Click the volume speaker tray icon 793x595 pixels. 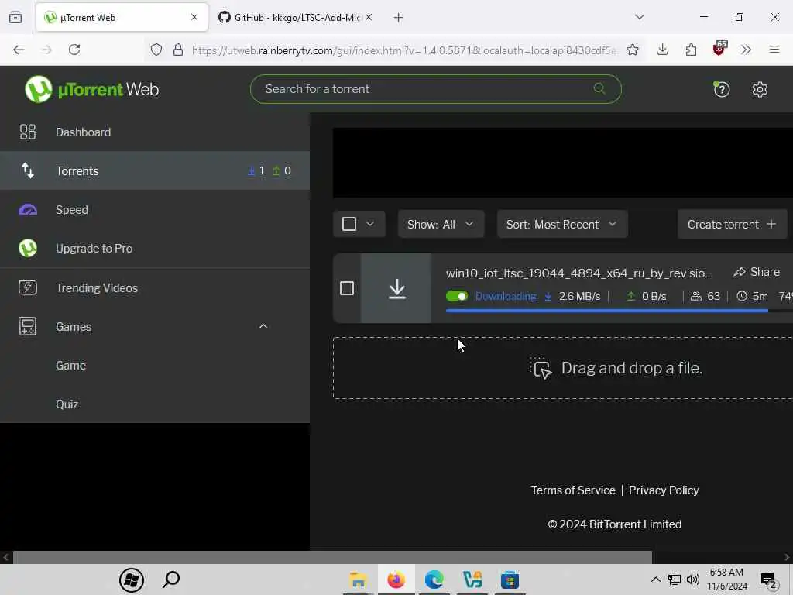[x=693, y=580]
